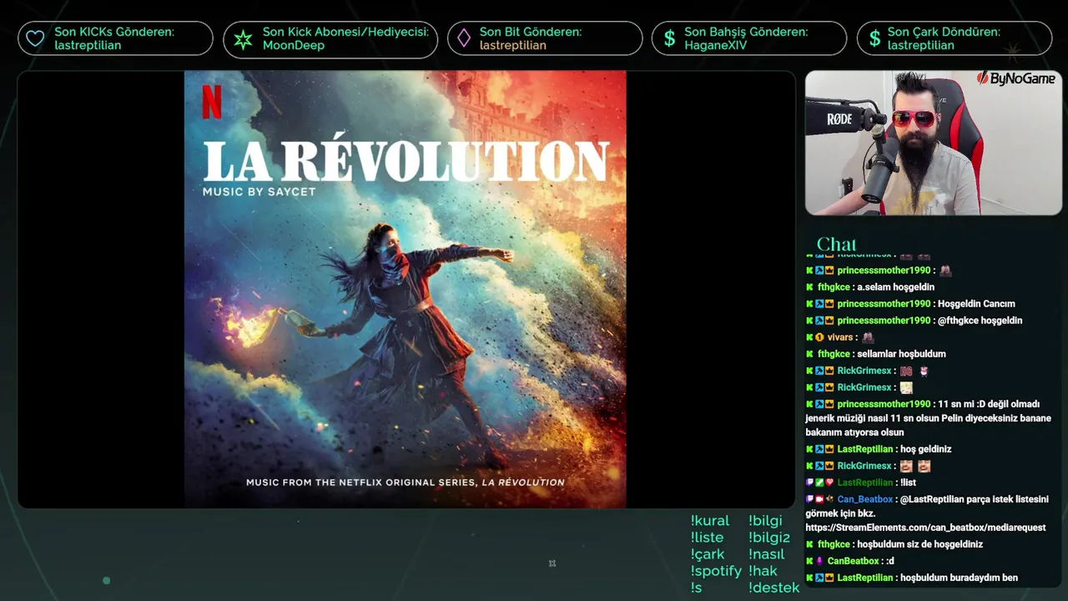1068x601 pixels.
Task: Click fthgkce on 'a.selam hoşgeldin' message
Action: point(834,287)
